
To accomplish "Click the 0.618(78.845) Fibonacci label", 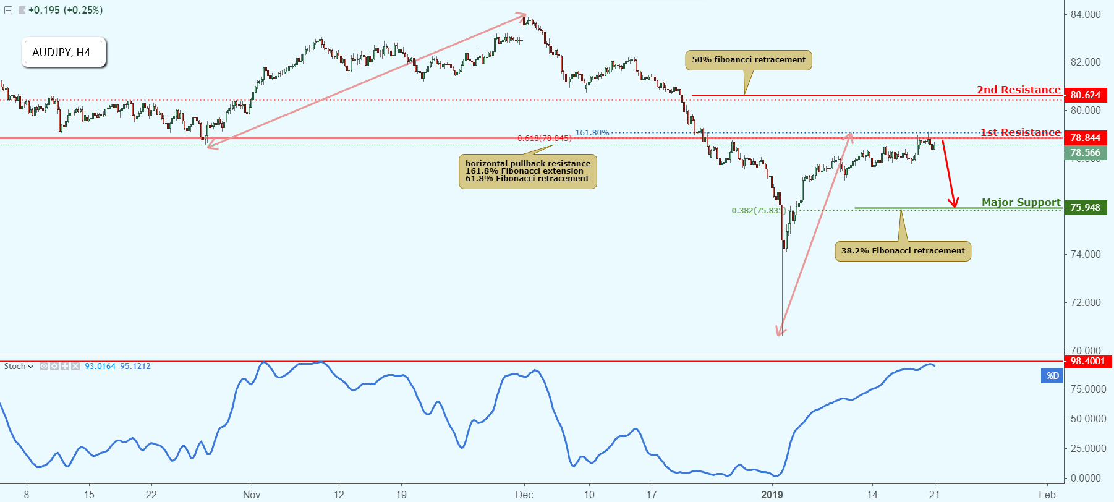I will coord(544,138).
